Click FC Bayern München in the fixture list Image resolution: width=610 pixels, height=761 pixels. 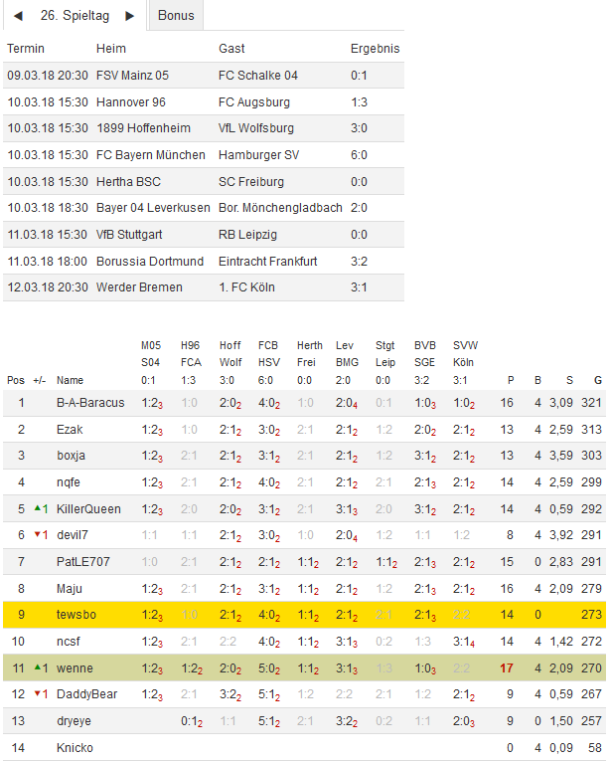(x=151, y=155)
